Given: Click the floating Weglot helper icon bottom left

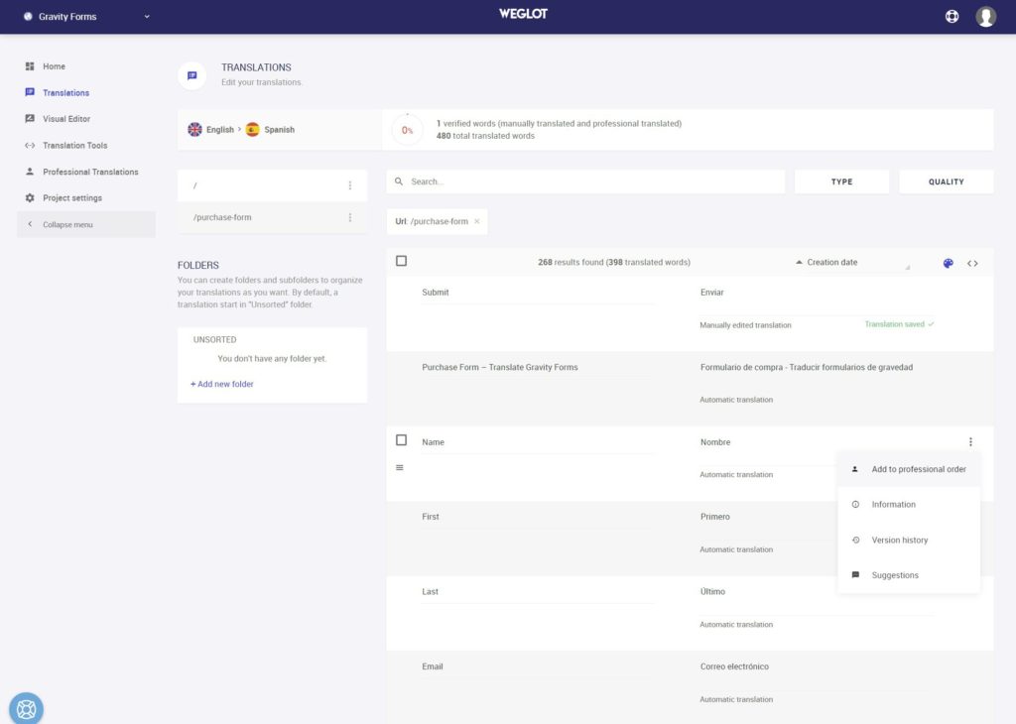Looking at the screenshot, I should tap(26, 707).
